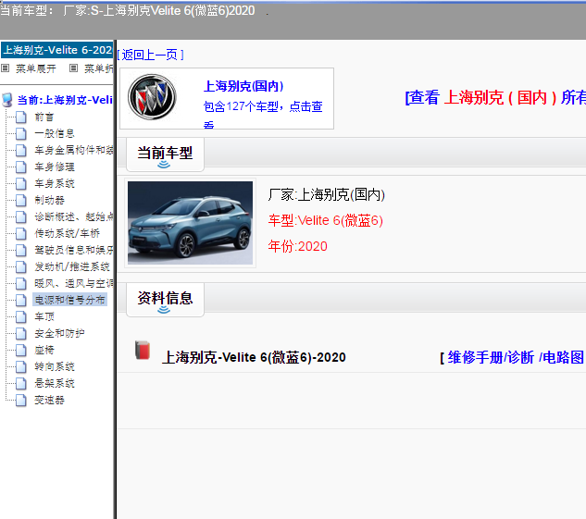
Task: Click 上海别克-Velite 6(微蓝6)-2020 manual title
Action: pos(254,357)
